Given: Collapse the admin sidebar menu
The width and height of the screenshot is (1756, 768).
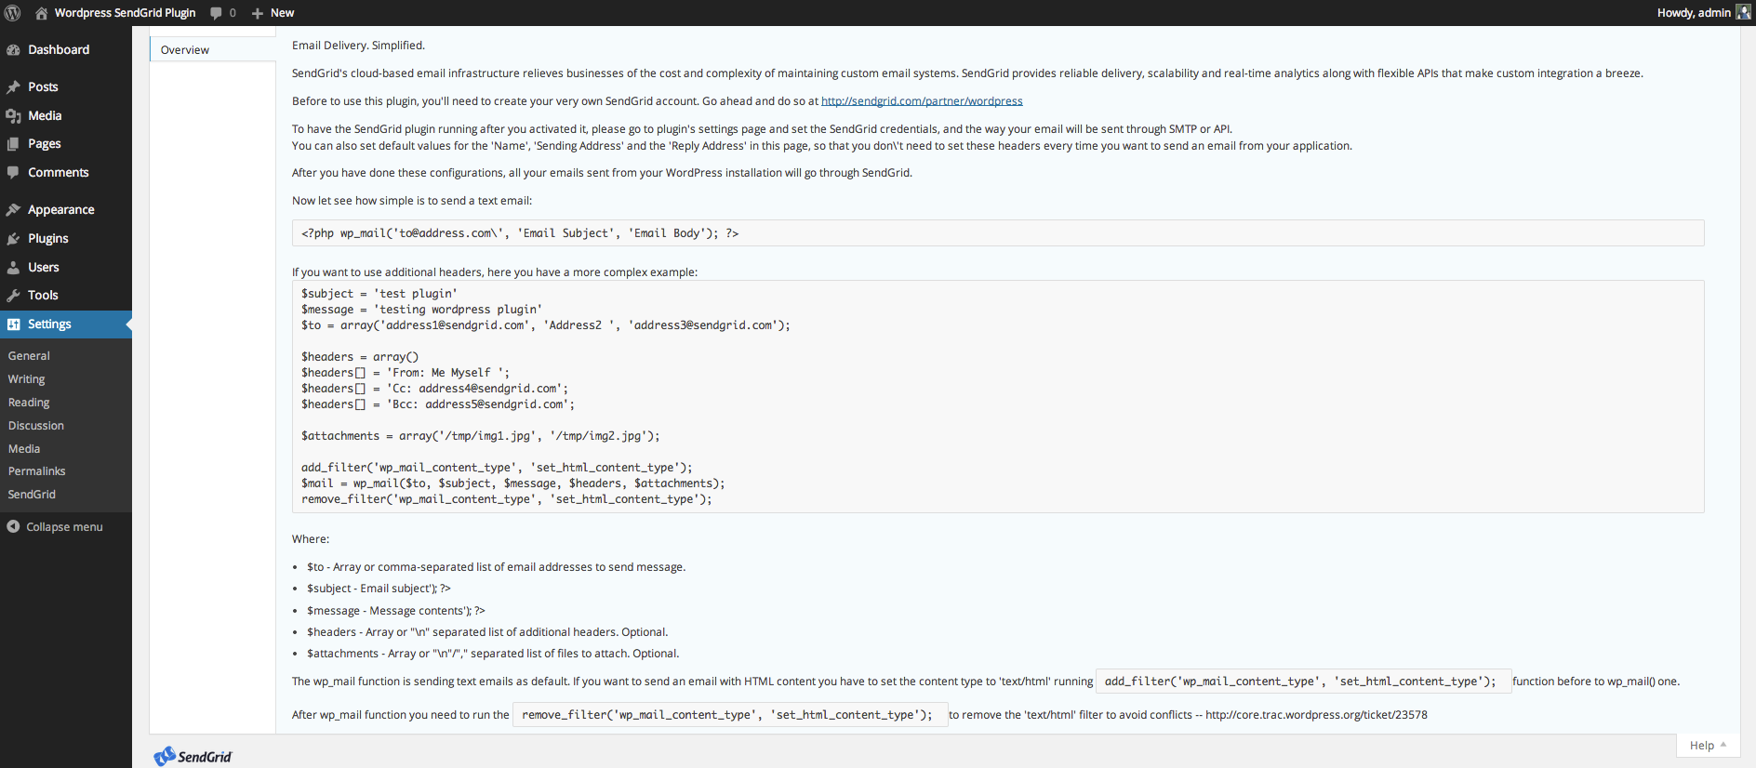Looking at the screenshot, I should click(x=56, y=527).
